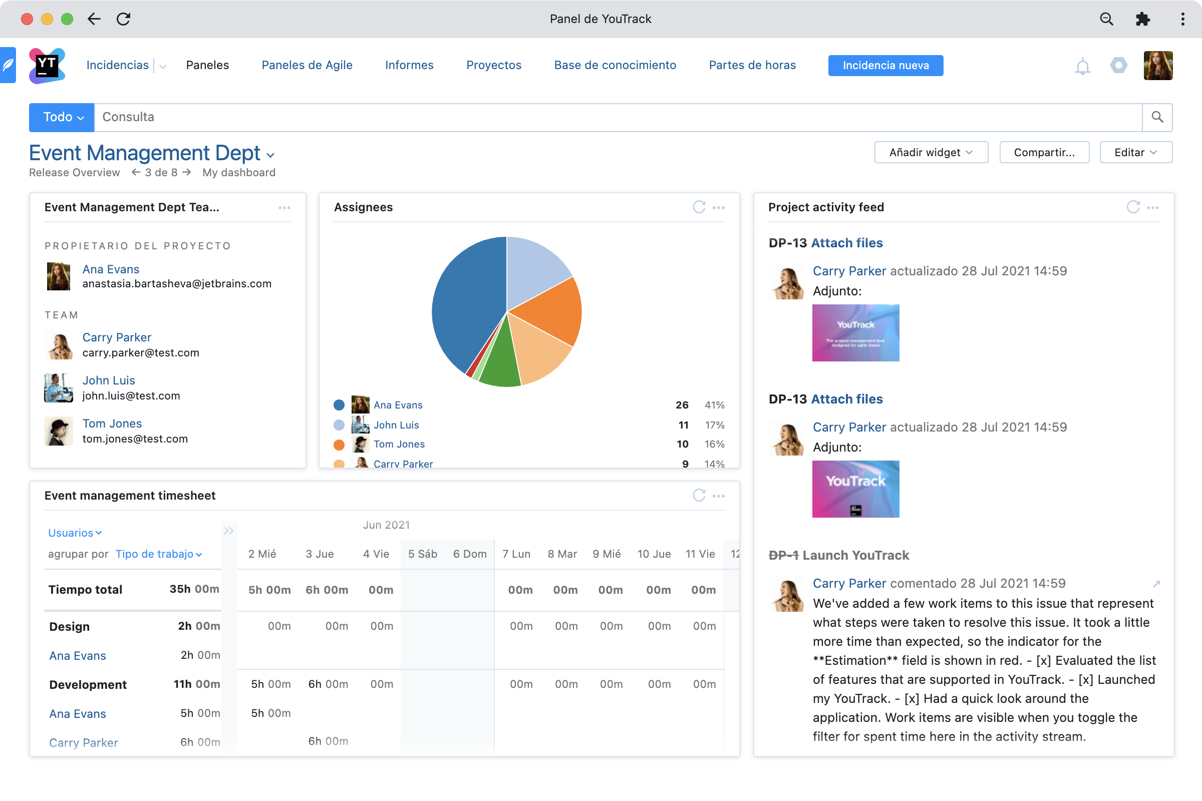The image size is (1202, 801).
Task: Open the Añadir widget dropdown
Action: coord(931,152)
